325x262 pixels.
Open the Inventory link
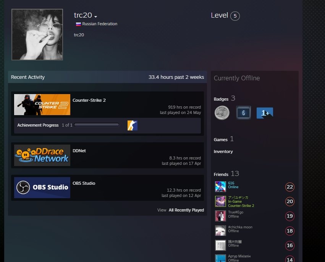[223, 151]
